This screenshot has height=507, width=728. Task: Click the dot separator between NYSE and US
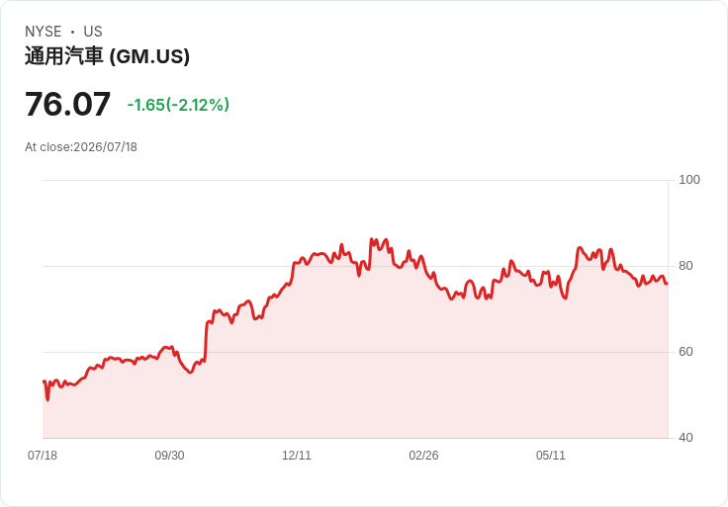[72, 32]
